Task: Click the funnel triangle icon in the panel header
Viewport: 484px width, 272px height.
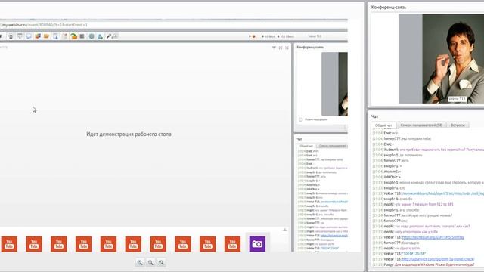Action: pos(274,48)
